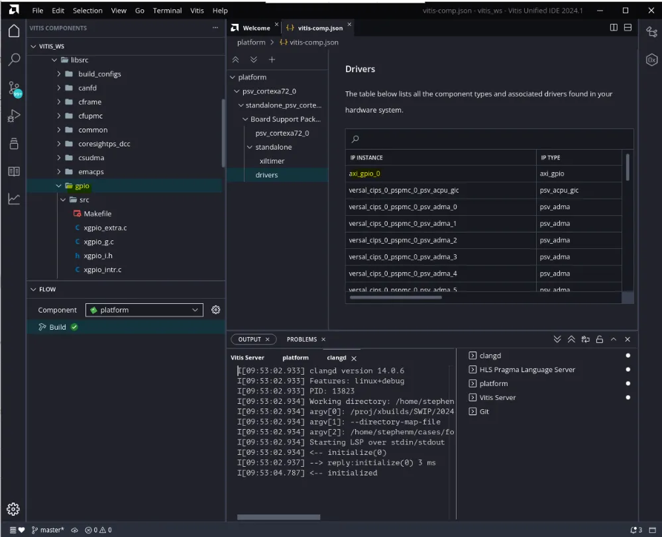Click Build in the Flow panel
Image resolution: width=662 pixels, height=537 pixels.
tap(58, 327)
